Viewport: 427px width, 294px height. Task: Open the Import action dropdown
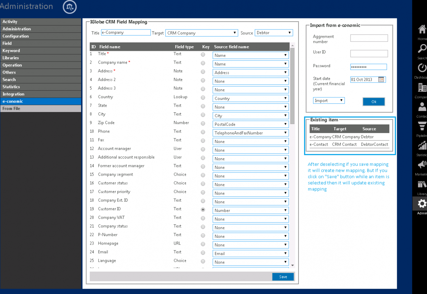pos(329,101)
